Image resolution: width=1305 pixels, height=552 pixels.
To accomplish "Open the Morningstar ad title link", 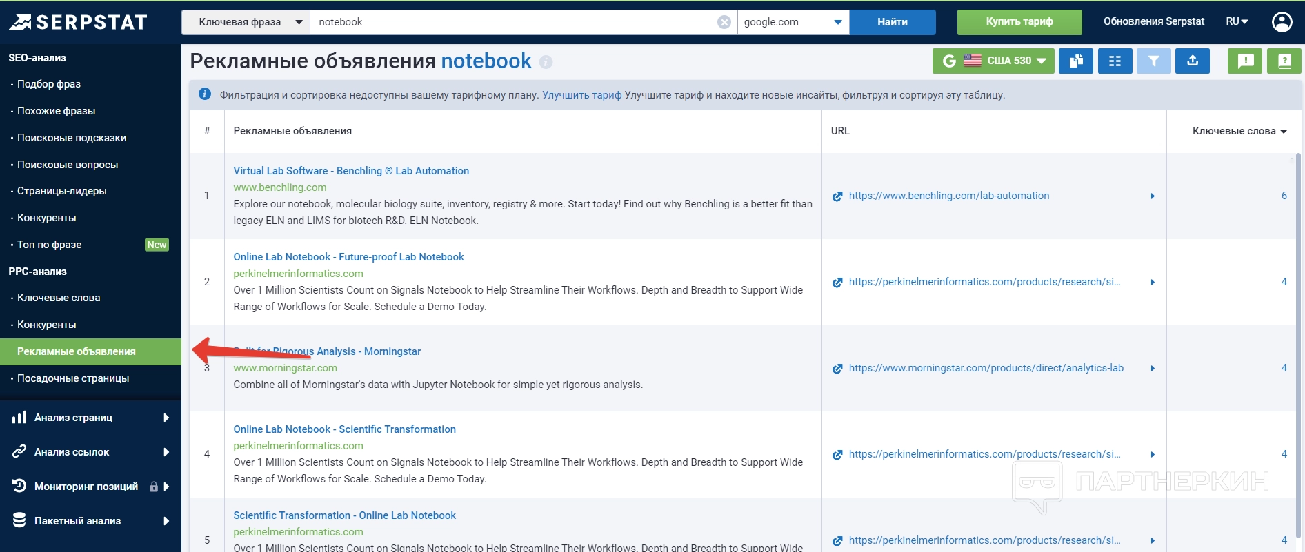I will tap(327, 351).
